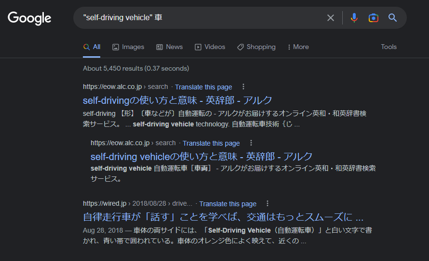Clear the search query with X icon
The image size is (429, 261).
331,18
